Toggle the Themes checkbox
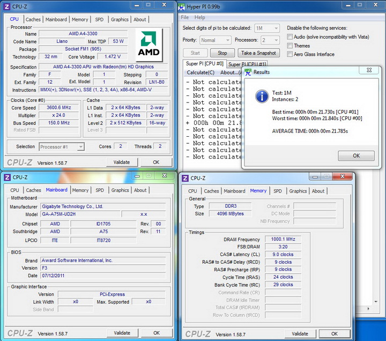The height and width of the screenshot is (341, 386). point(290,46)
